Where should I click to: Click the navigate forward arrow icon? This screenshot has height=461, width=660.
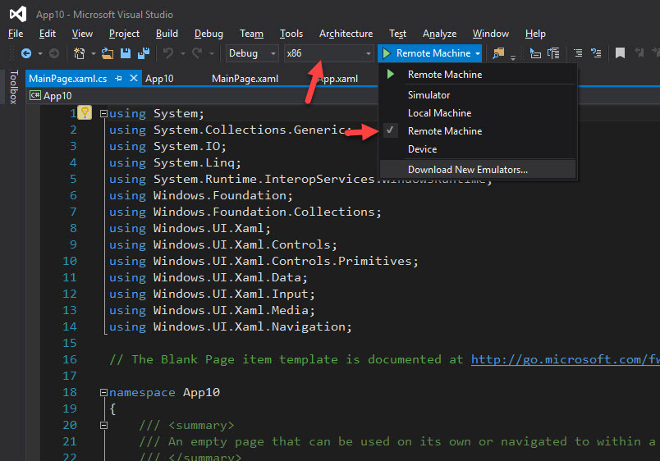[x=54, y=53]
